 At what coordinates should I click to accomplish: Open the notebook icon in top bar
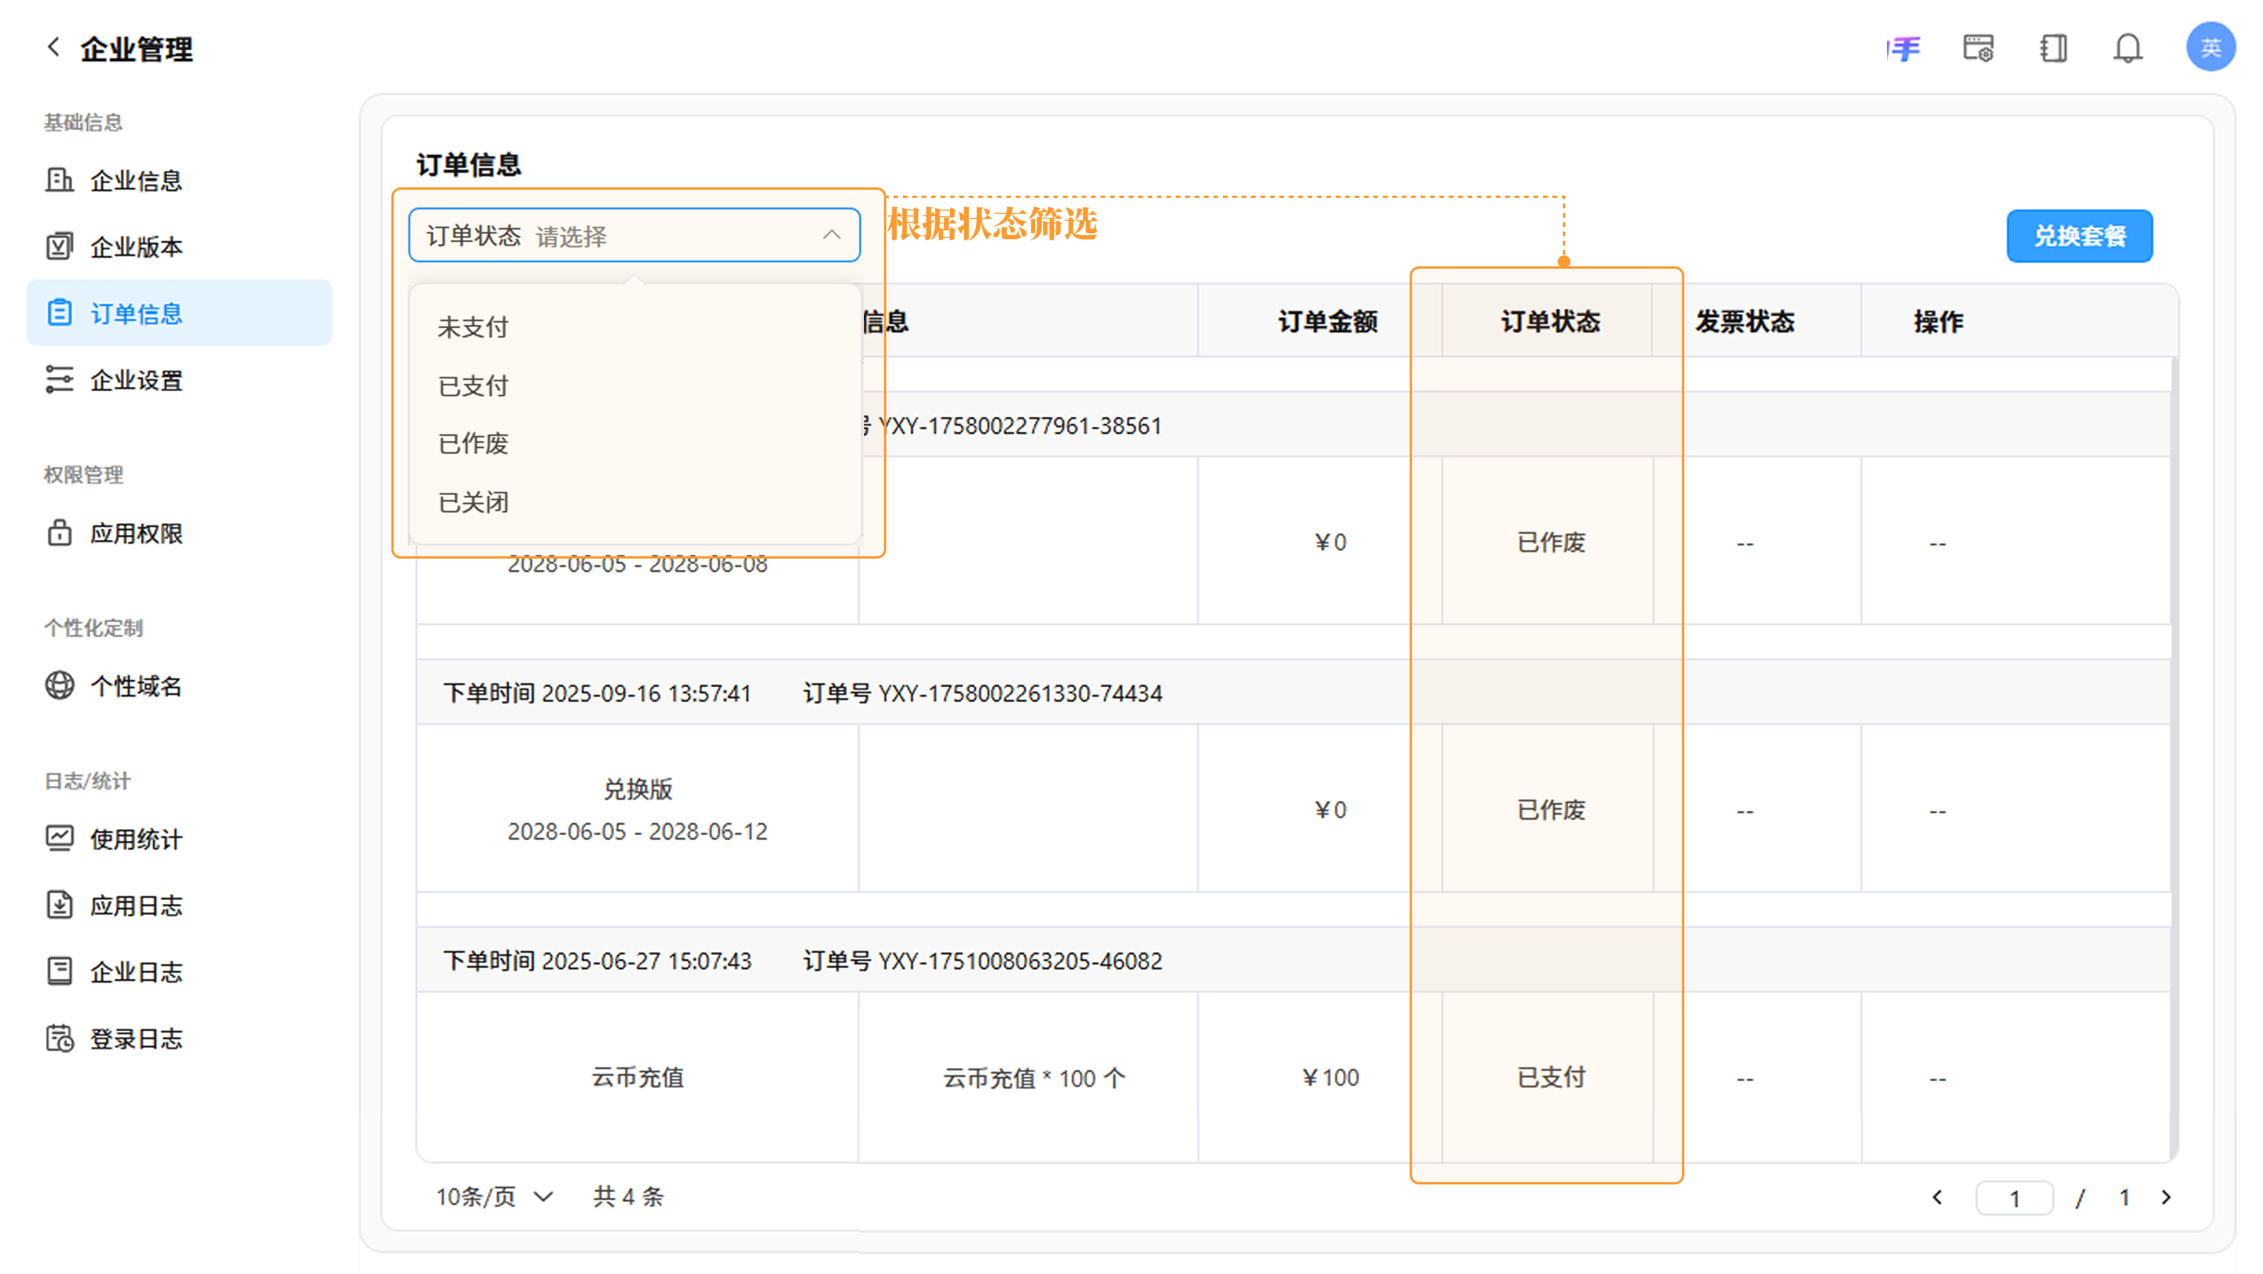(x=2053, y=48)
